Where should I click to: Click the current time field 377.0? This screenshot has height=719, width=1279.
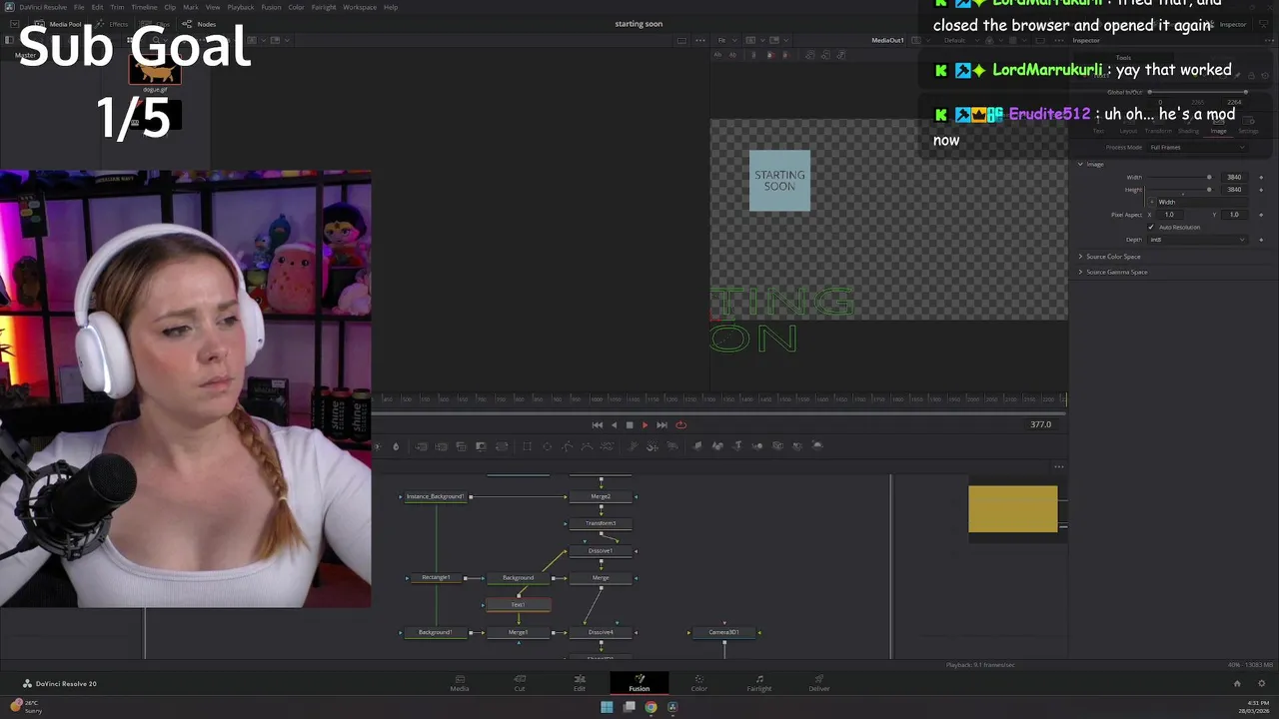click(1040, 424)
